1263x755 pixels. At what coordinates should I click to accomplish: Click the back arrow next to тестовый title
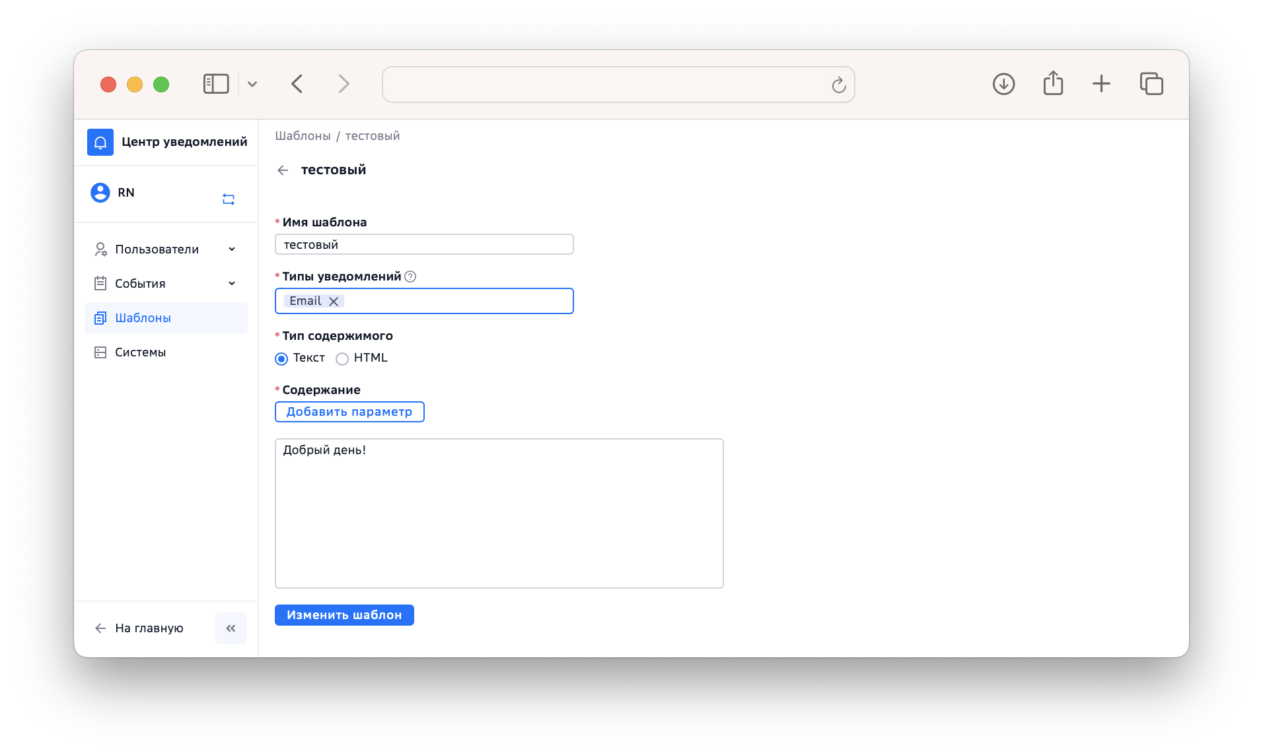pos(283,170)
